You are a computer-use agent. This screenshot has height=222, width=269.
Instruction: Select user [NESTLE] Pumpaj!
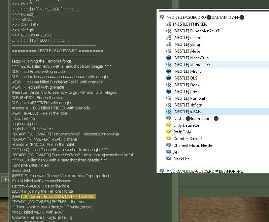coord(189,98)
